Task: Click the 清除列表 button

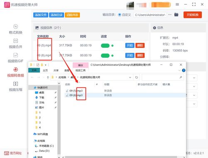Action: click(x=72, y=15)
